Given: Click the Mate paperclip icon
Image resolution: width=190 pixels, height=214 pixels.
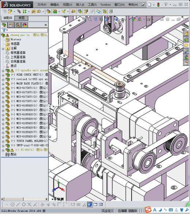Looking at the screenshot, I should pyautogui.click(x=19, y=11).
